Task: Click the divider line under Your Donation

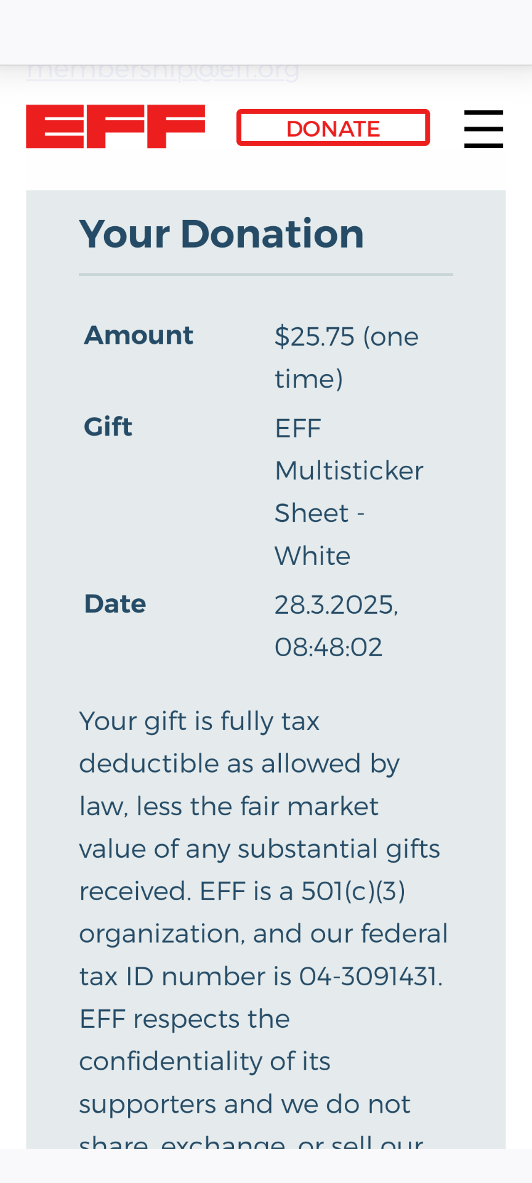Action: tap(266, 274)
